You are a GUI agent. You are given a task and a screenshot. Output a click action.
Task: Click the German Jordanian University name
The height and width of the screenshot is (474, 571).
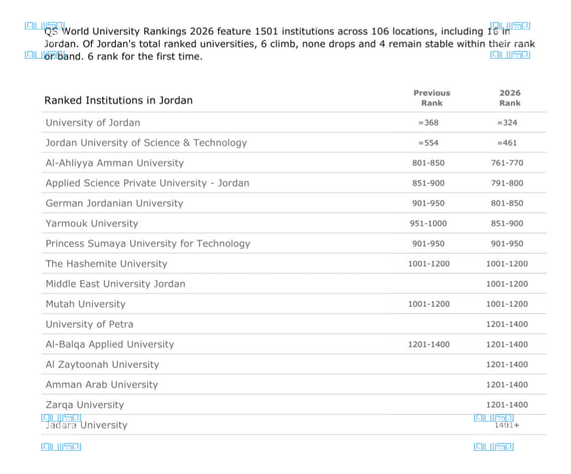[114, 204]
